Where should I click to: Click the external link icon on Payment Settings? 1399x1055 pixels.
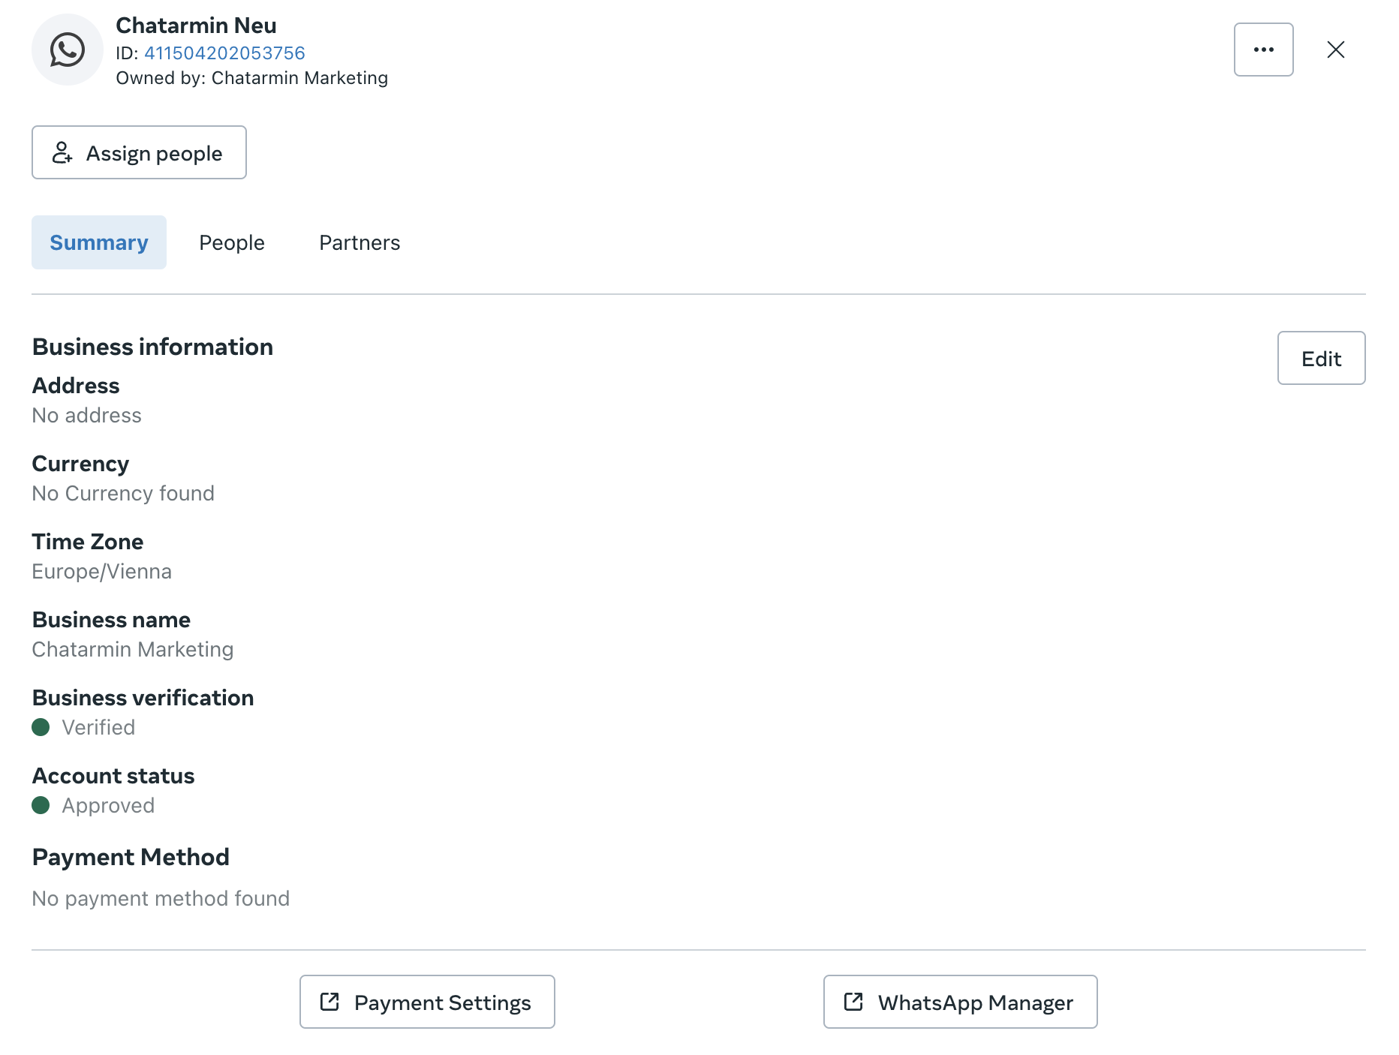[329, 1002]
